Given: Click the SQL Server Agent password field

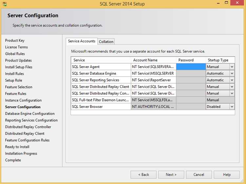Looking at the screenshot, I should point(191,67).
